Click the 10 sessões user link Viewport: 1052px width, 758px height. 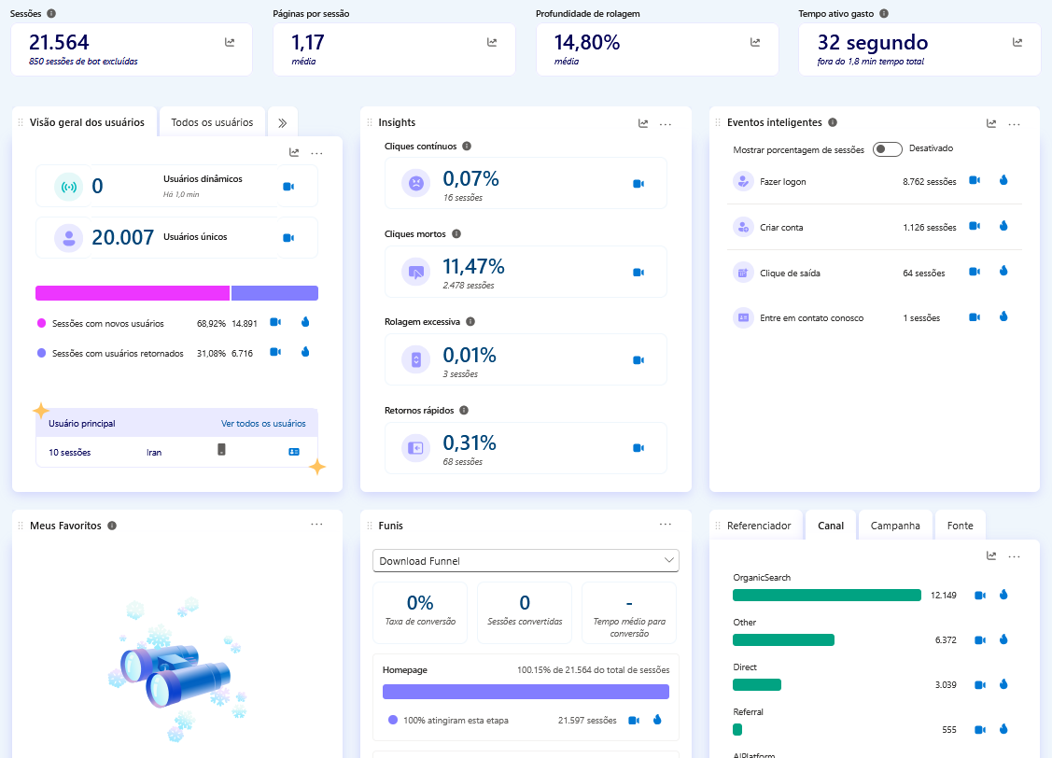[x=70, y=452]
